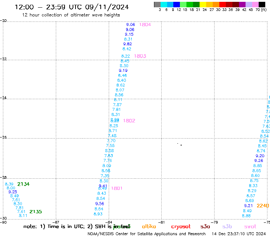
Task: Click the pink 1802 time label
Action: point(129,121)
